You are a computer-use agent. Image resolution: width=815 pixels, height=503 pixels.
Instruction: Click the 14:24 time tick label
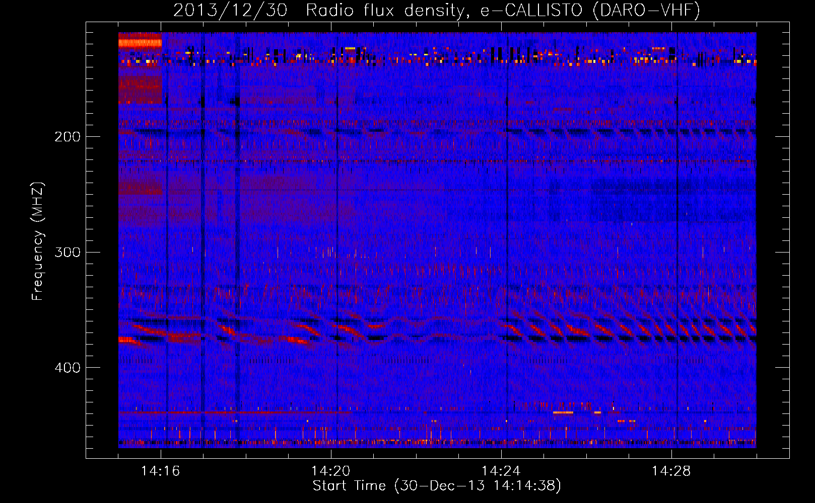[x=501, y=471]
